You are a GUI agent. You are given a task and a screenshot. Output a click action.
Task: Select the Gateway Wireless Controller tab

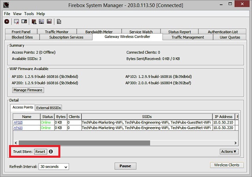pyautogui.click(x=127, y=37)
